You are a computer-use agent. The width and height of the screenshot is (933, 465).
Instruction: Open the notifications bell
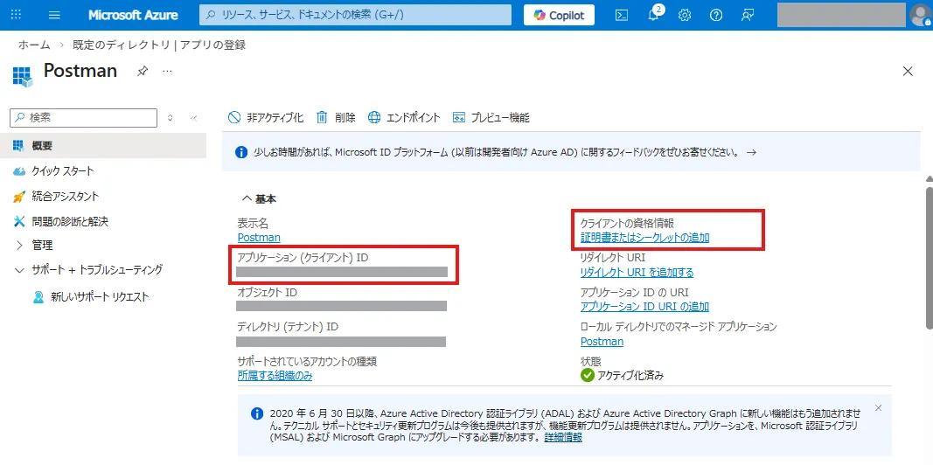pos(653,15)
